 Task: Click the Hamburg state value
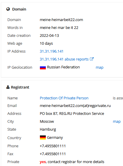pyautogui.click(x=48, y=129)
